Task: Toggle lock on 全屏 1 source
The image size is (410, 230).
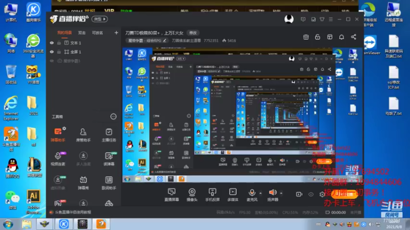Action: click(59, 52)
